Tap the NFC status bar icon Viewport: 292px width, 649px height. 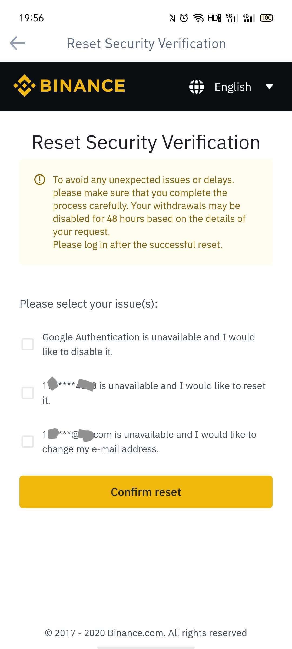click(172, 18)
